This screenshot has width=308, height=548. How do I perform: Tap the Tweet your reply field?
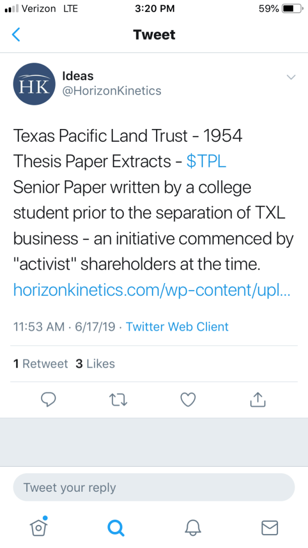(x=154, y=488)
